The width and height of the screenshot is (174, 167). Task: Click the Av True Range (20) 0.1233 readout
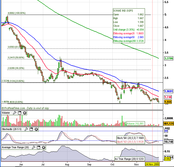129,159
